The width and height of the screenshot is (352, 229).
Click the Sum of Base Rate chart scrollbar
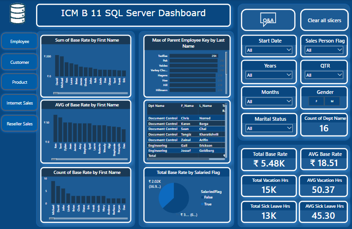tap(91, 93)
